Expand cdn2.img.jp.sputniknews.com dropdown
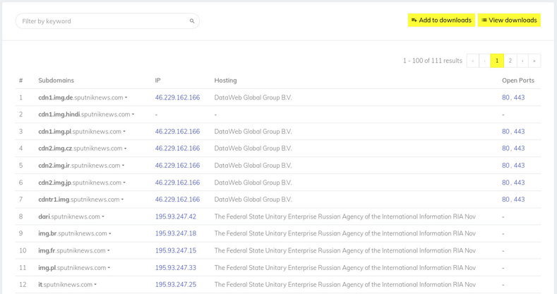The width and height of the screenshot is (557, 294). 124,183
